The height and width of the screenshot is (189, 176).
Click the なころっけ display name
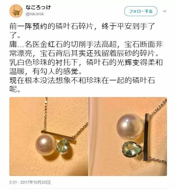pos(38,7)
